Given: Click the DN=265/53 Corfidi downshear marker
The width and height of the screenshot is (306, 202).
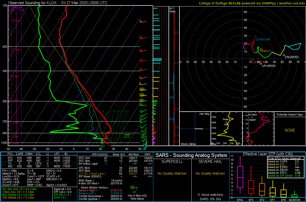Looking at the screenshot, I should pyautogui.click(x=284, y=55).
